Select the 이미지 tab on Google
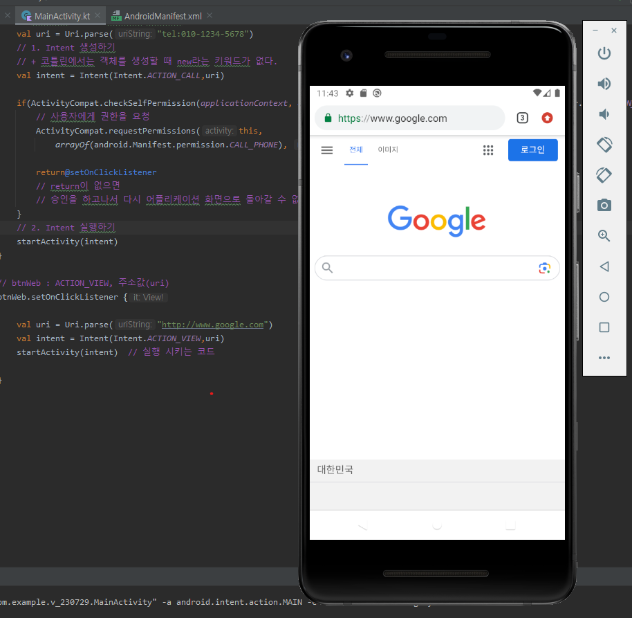 click(x=388, y=149)
